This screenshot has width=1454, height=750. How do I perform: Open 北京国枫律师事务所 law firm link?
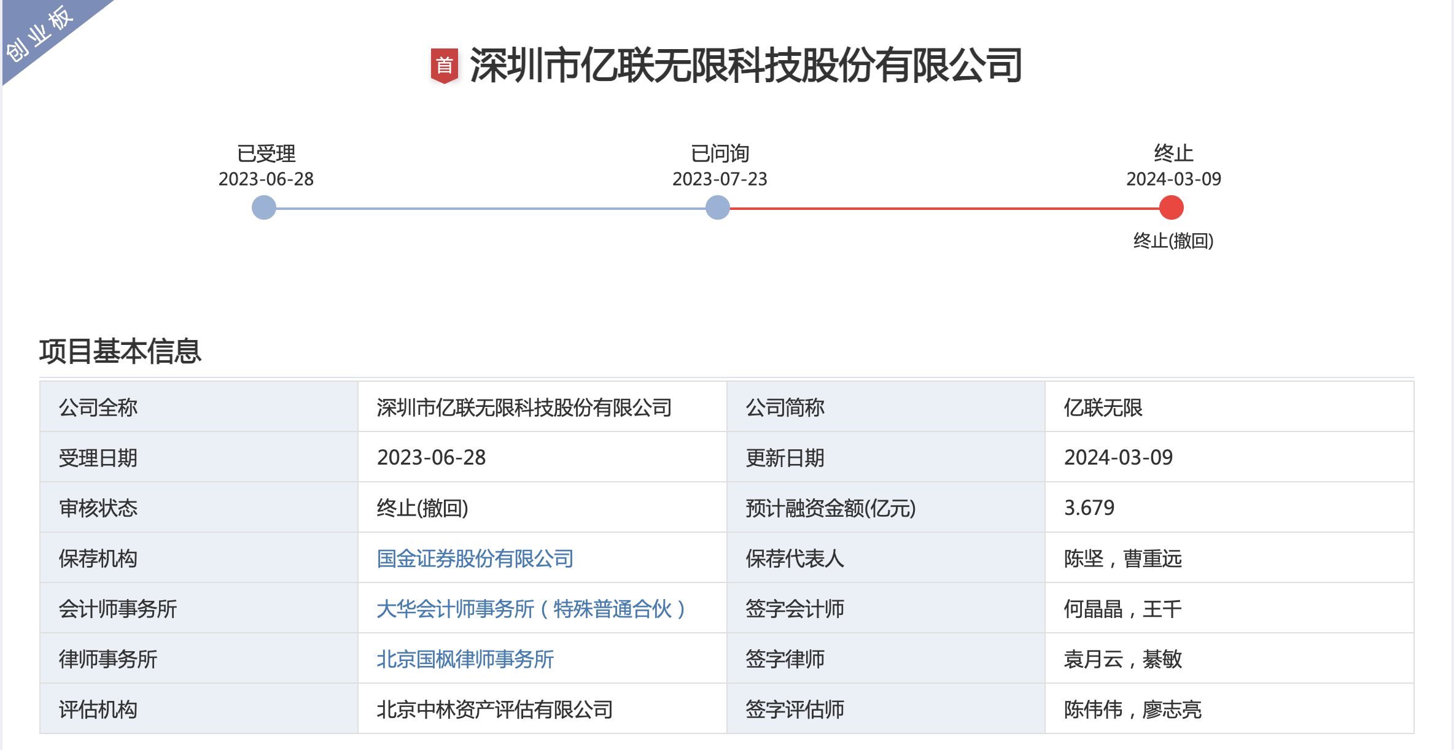(x=465, y=659)
